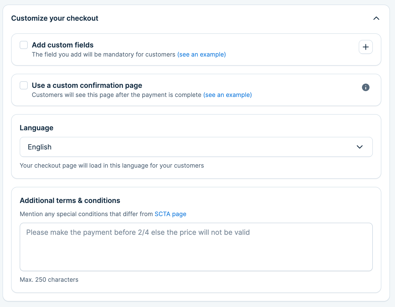Click the "Additional terms & conditions" heading
The width and height of the screenshot is (395, 307).
click(x=70, y=200)
